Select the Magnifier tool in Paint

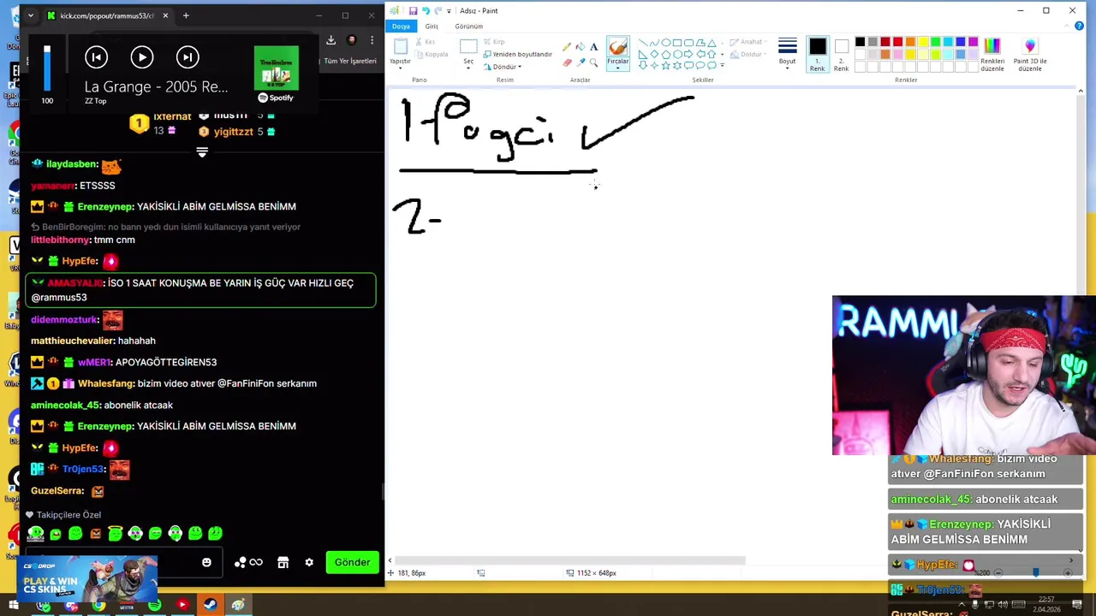click(x=594, y=62)
